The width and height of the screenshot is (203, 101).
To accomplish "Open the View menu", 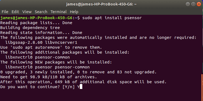I will [27, 12].
